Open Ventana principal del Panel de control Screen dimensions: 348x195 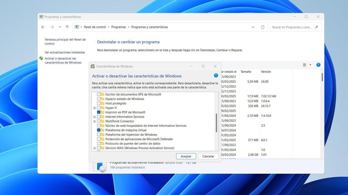click(x=65, y=42)
